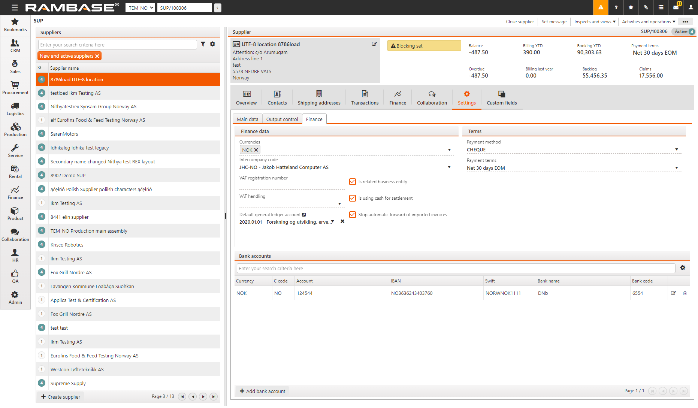Uncheck Is related business entity
The image size is (698, 408).
[353, 182]
